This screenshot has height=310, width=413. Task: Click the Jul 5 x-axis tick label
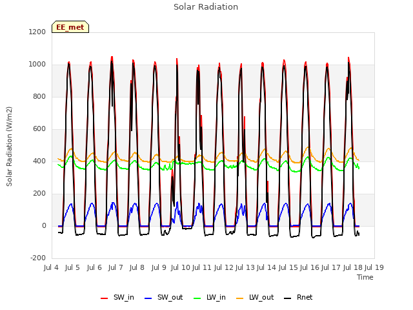click(72, 267)
